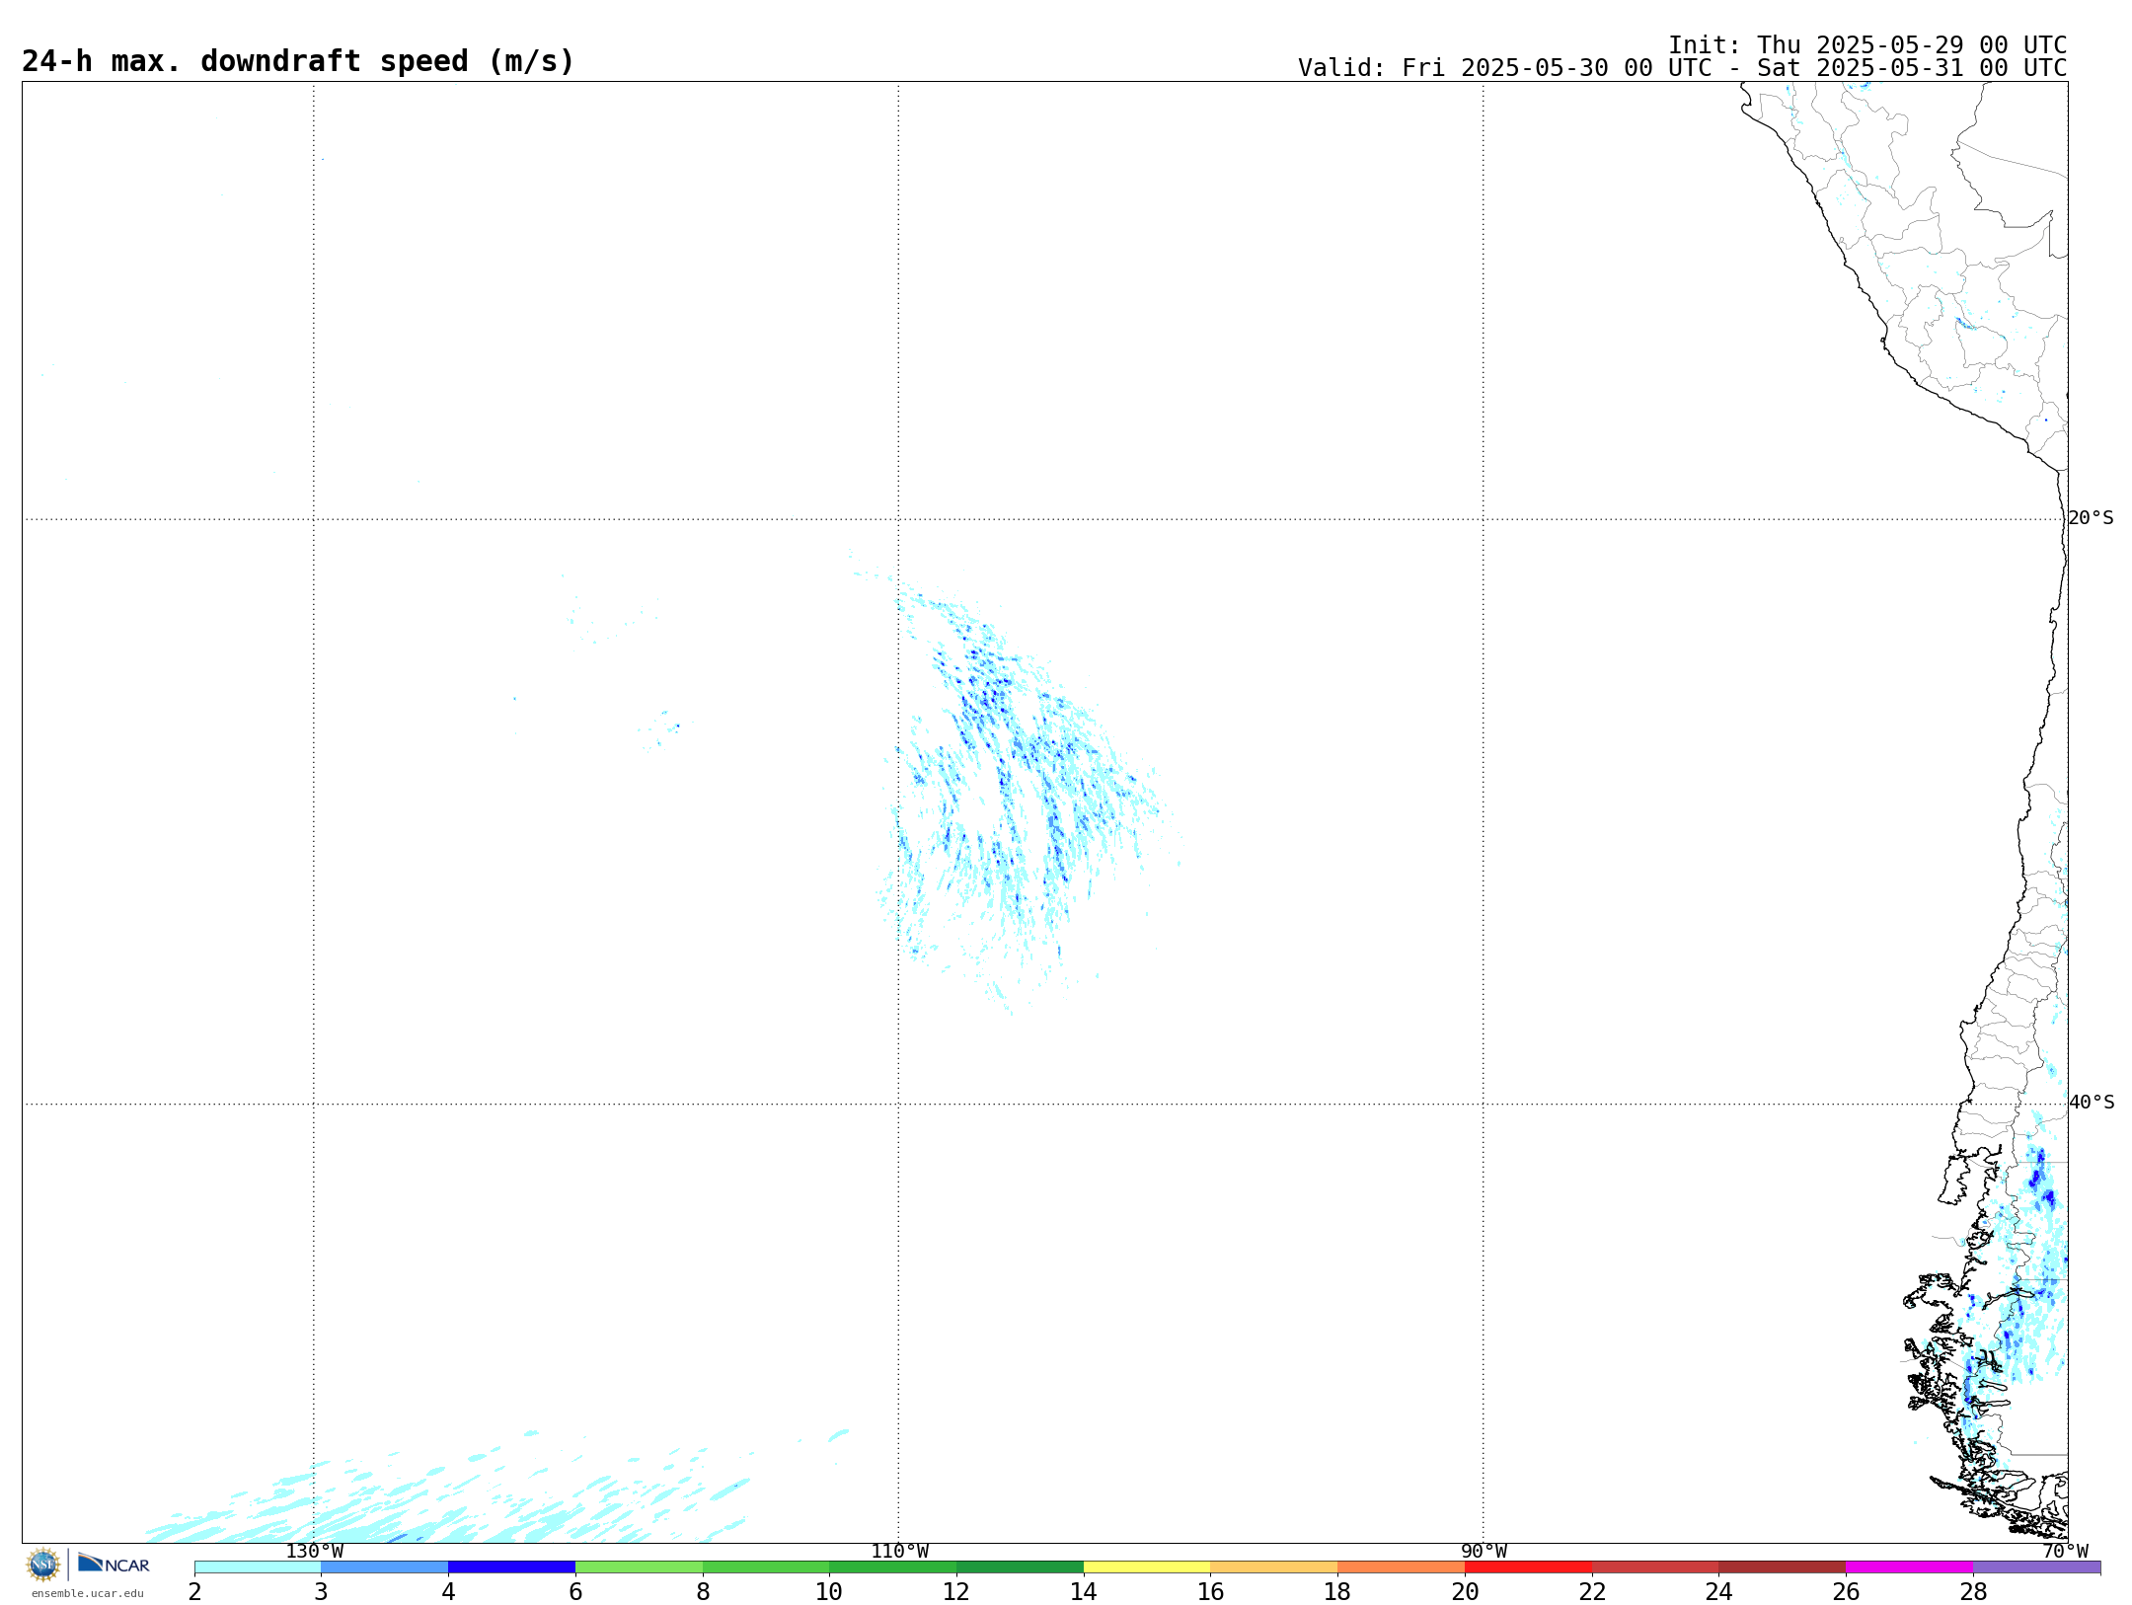Click the '90°W' longitude label
2132x1605 pixels.
(1484, 1551)
